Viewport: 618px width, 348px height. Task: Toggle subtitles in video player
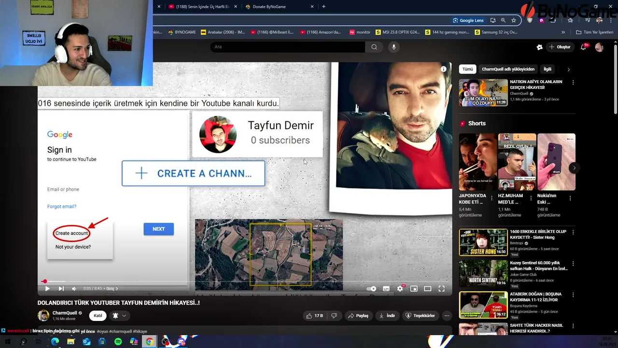pyautogui.click(x=386, y=289)
